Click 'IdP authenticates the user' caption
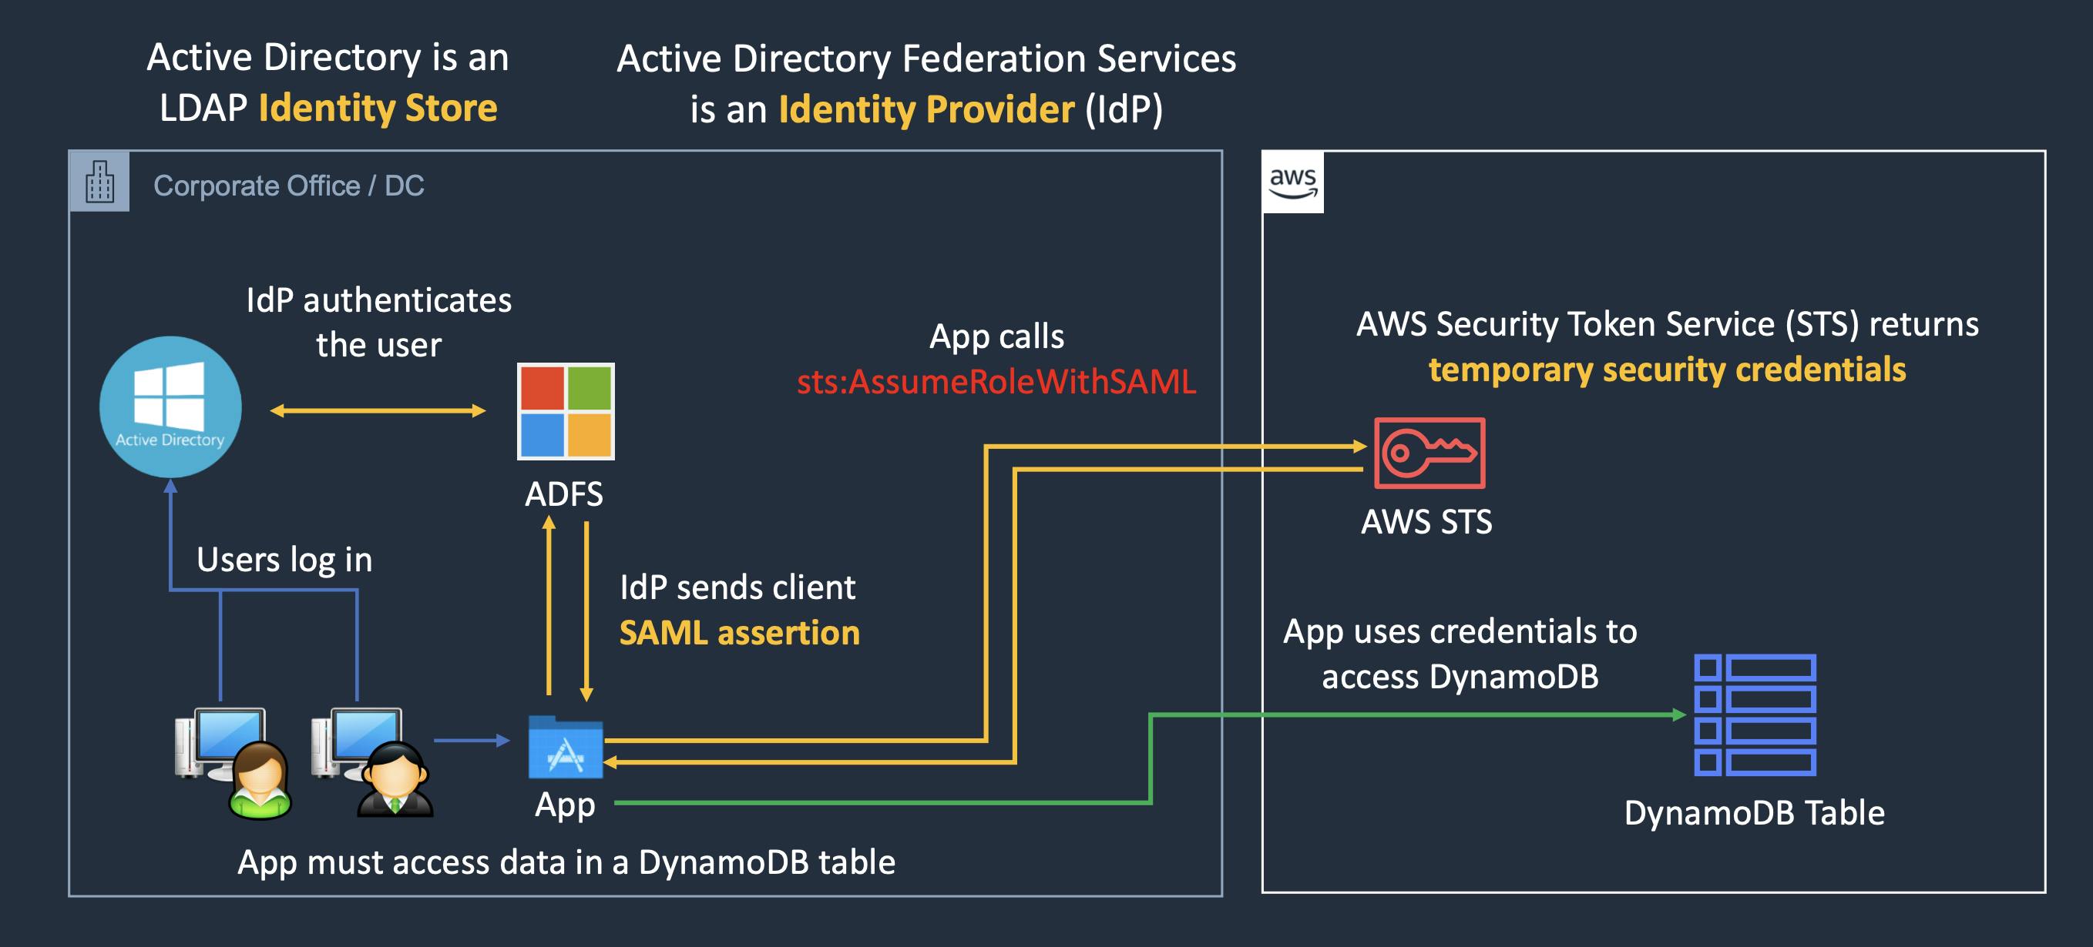Image resolution: width=2093 pixels, height=947 pixels. tap(378, 323)
